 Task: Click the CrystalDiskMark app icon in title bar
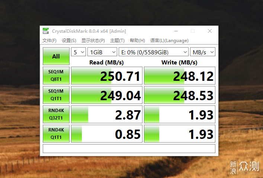tap(46, 31)
